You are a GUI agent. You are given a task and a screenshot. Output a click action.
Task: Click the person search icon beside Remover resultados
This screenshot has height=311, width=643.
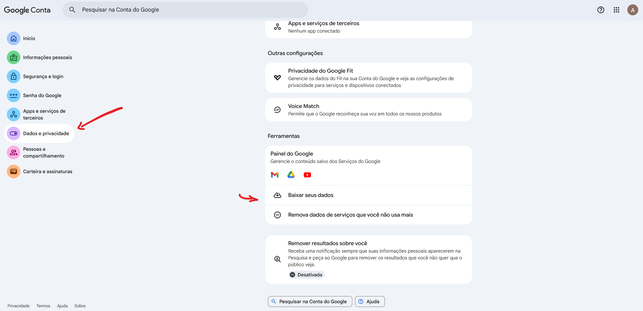pos(277,259)
